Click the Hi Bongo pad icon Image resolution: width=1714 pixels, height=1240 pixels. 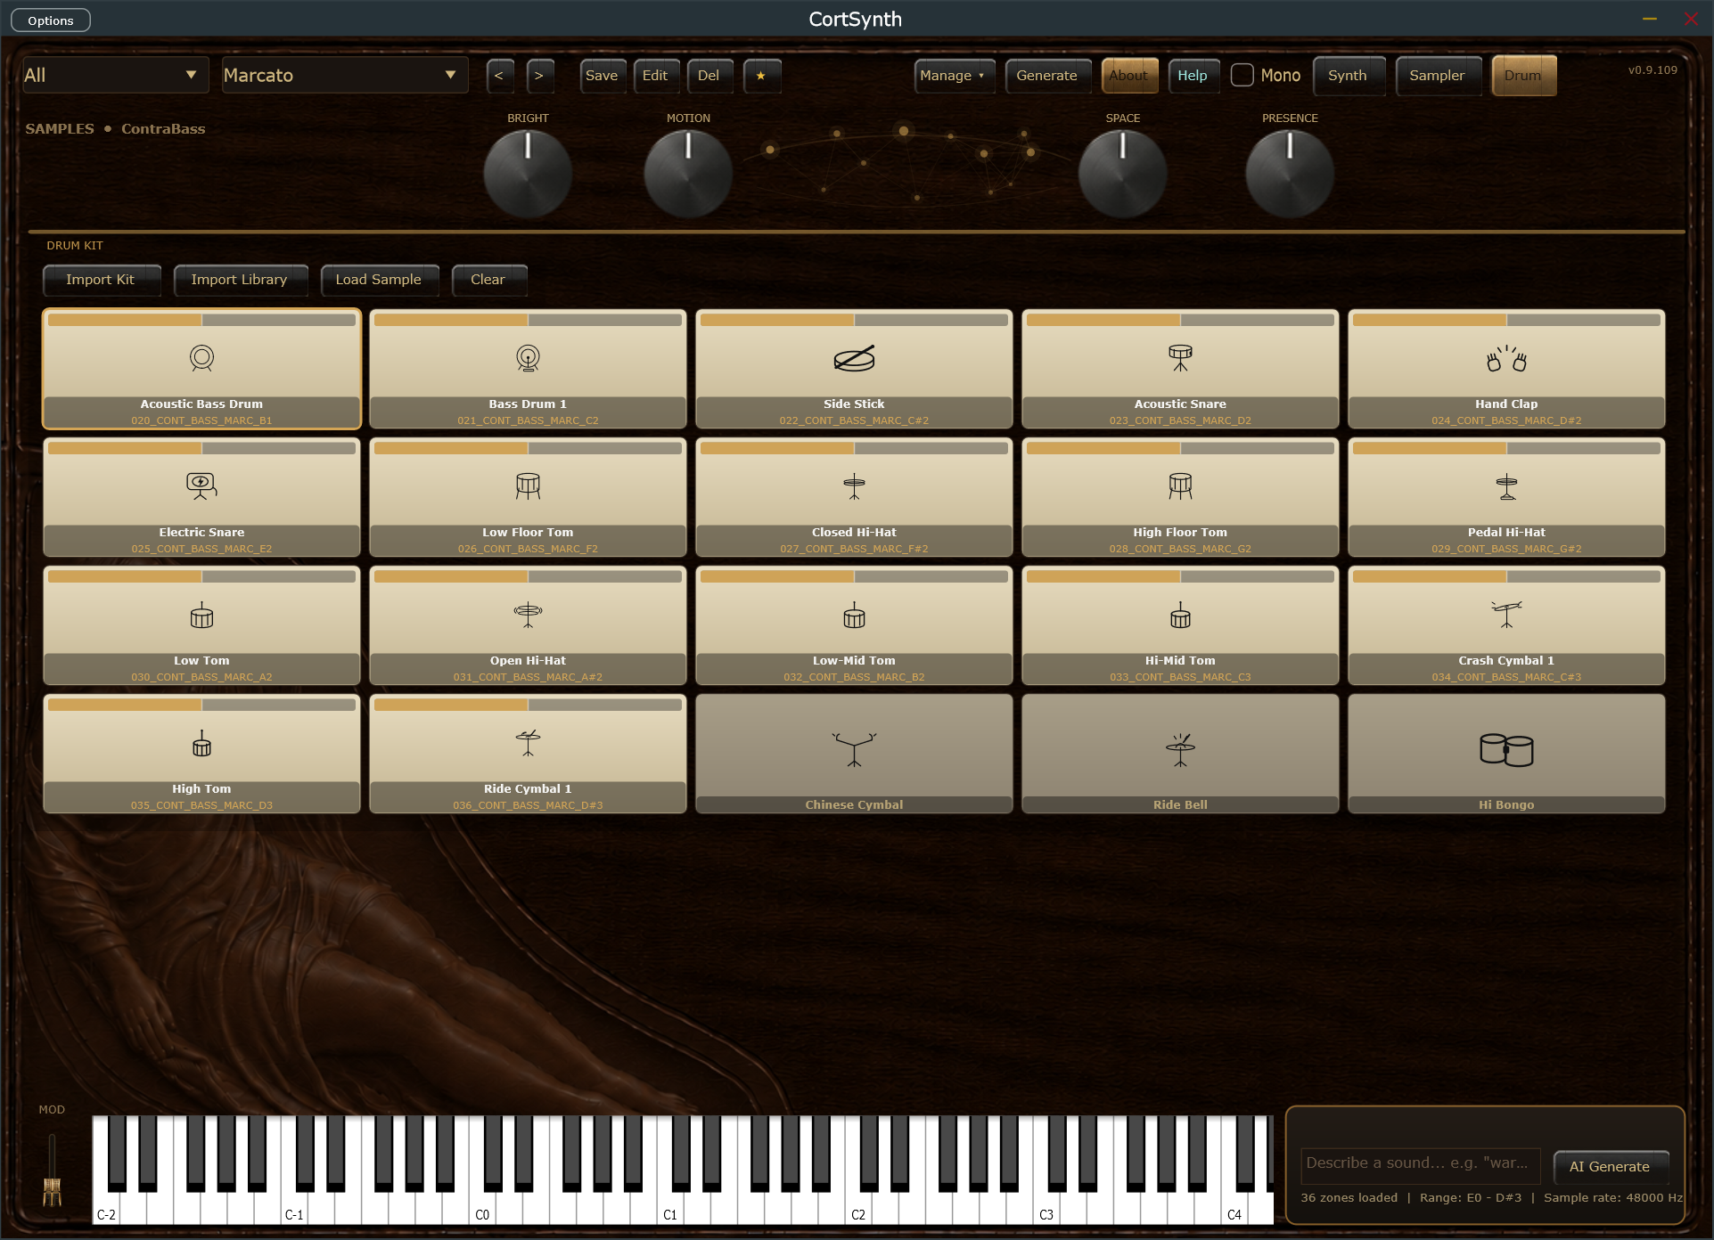coord(1506,749)
